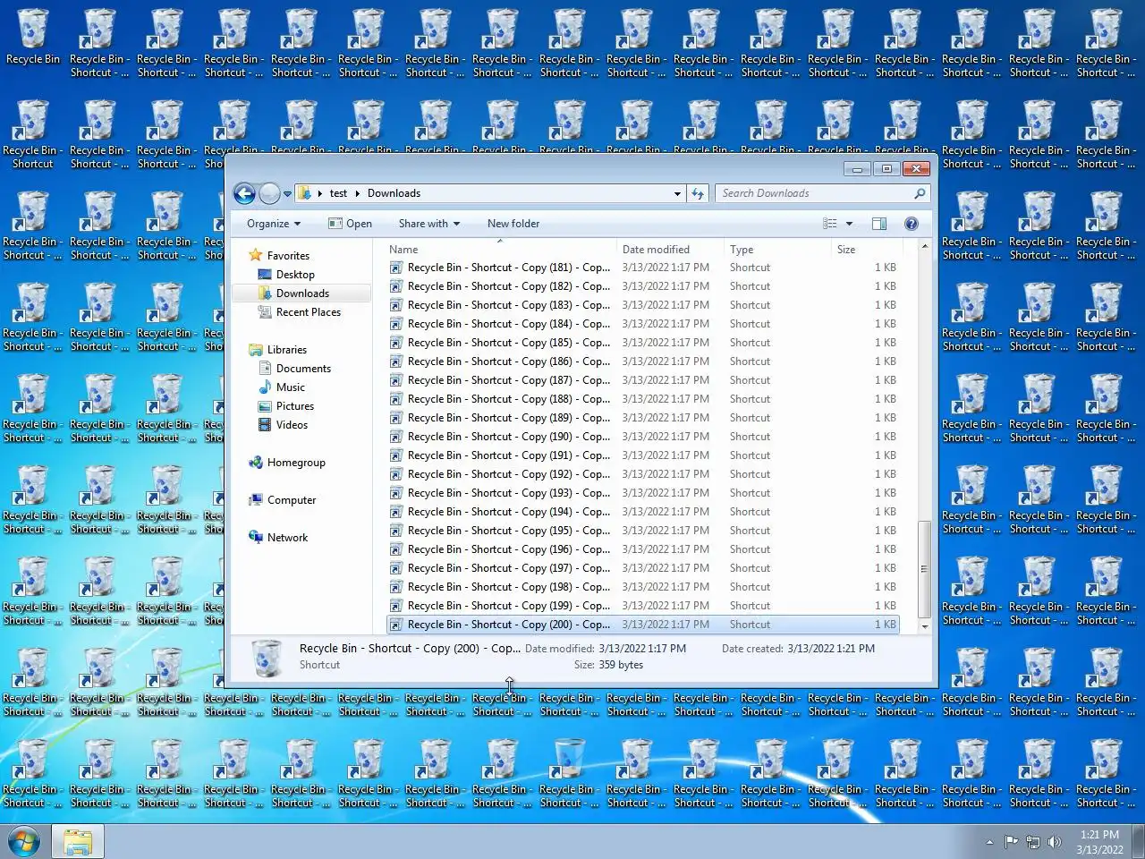Viewport: 1145px width, 859px height.
Task: Sort by Date modified column header
Action: [x=670, y=250]
